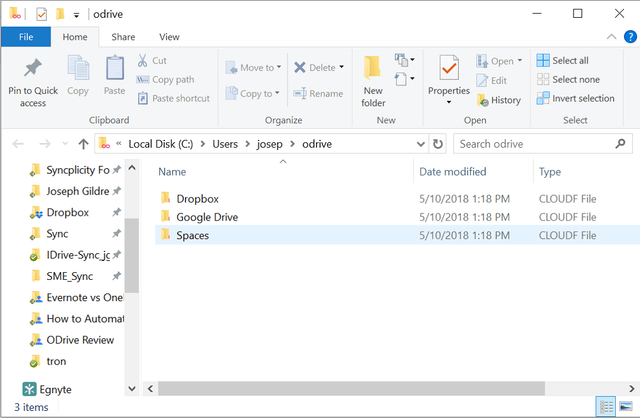This screenshot has width=640, height=418.
Task: Click Invert selection
Action: [x=575, y=98]
